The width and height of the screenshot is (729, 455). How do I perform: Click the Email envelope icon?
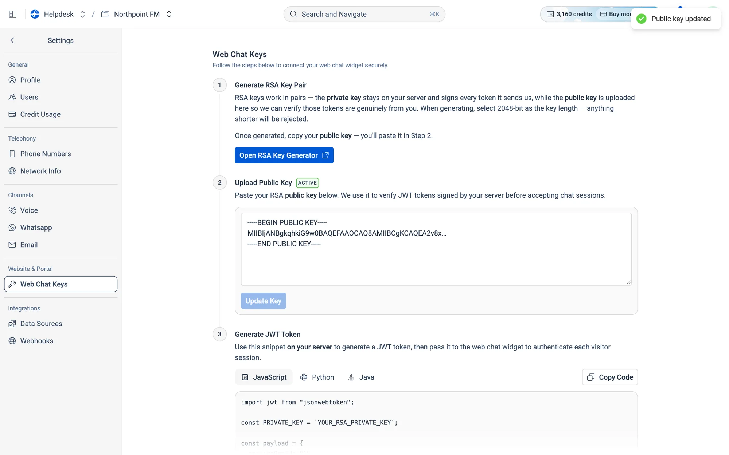pyautogui.click(x=12, y=245)
